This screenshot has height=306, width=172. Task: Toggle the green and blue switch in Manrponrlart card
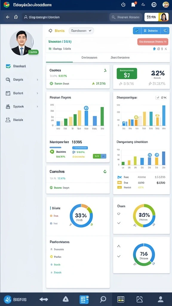click(100, 156)
